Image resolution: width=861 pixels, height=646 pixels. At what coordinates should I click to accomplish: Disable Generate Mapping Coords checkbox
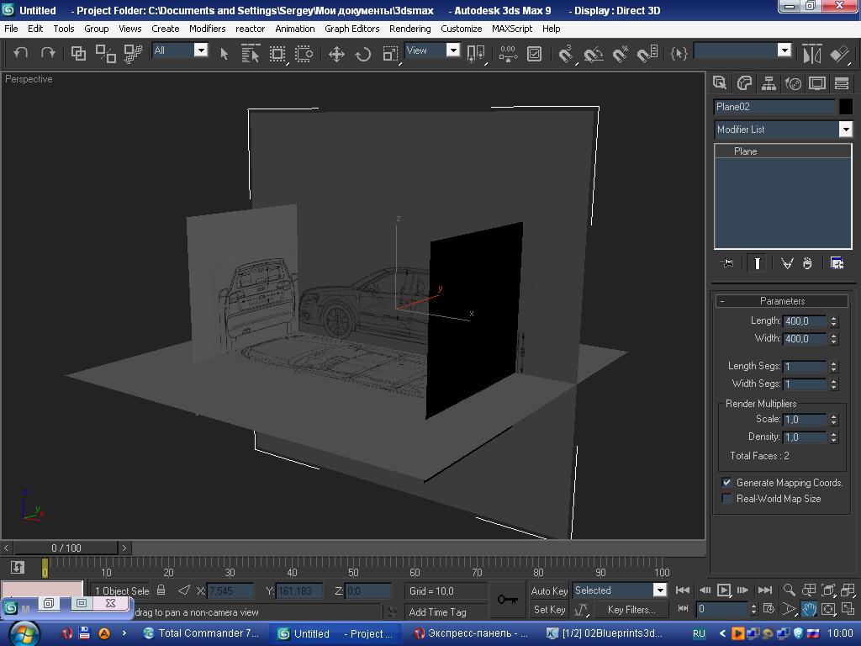[727, 483]
